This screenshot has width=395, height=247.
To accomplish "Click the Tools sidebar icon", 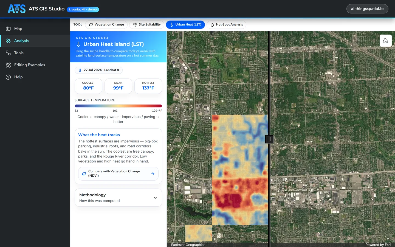I will pos(8,53).
